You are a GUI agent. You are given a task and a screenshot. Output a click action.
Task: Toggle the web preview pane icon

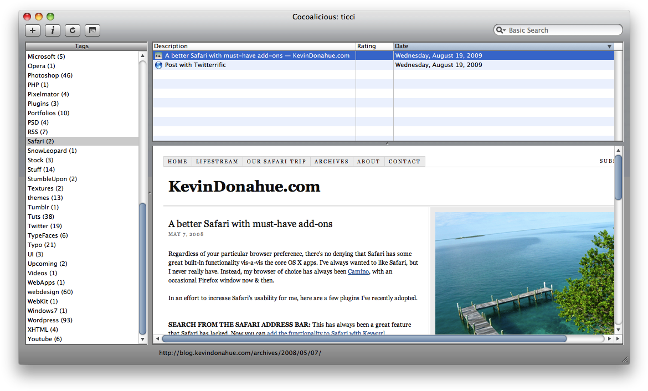[x=92, y=30]
